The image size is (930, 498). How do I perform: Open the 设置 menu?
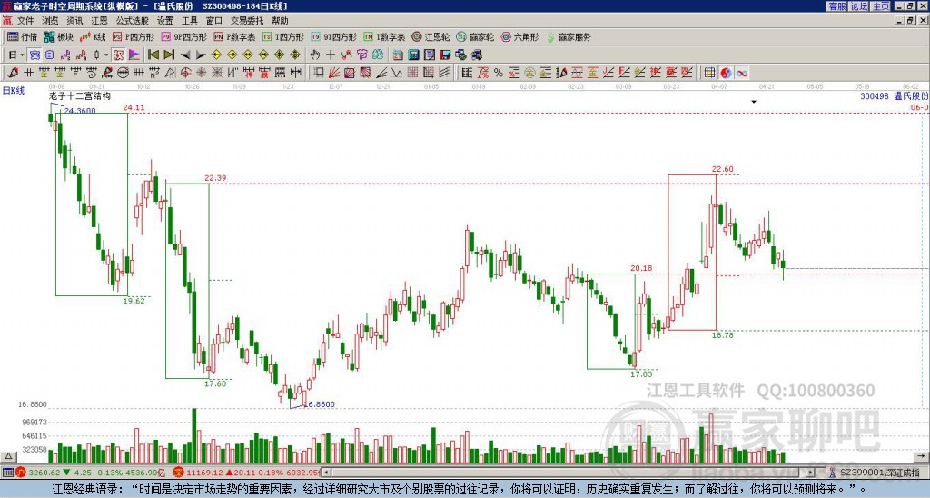tap(165, 21)
